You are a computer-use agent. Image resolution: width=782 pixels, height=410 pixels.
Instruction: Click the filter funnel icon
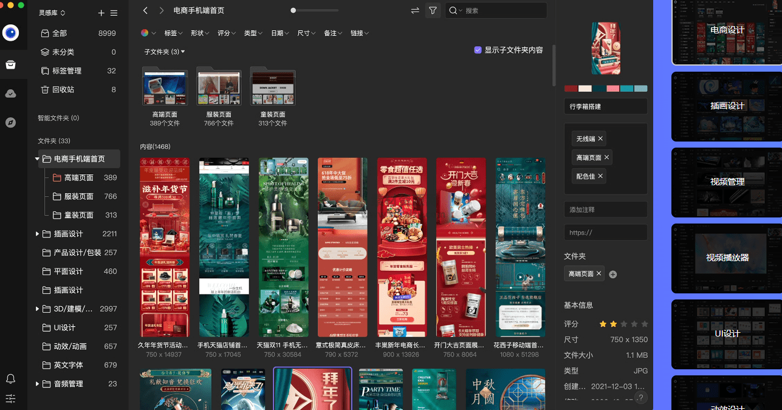coord(433,10)
